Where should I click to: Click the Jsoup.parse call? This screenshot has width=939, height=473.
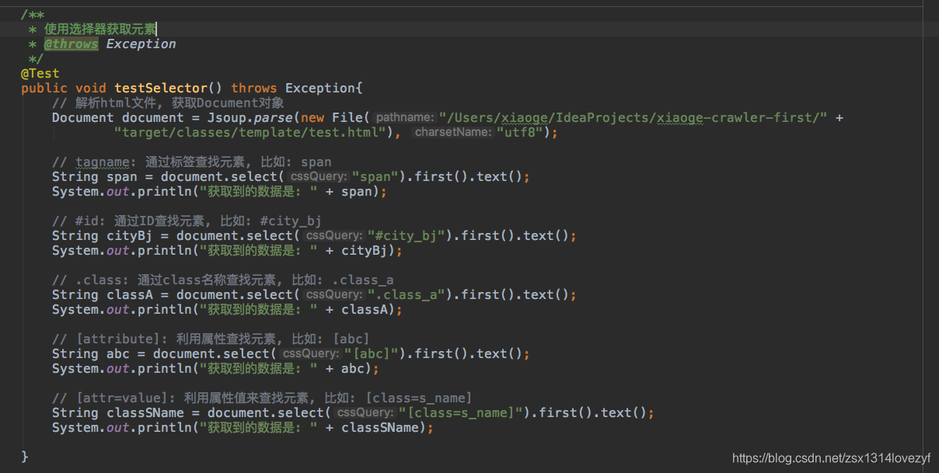click(250, 117)
